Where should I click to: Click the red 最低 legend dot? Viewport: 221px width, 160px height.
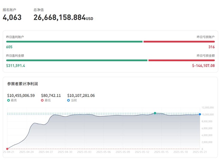pos(42,101)
